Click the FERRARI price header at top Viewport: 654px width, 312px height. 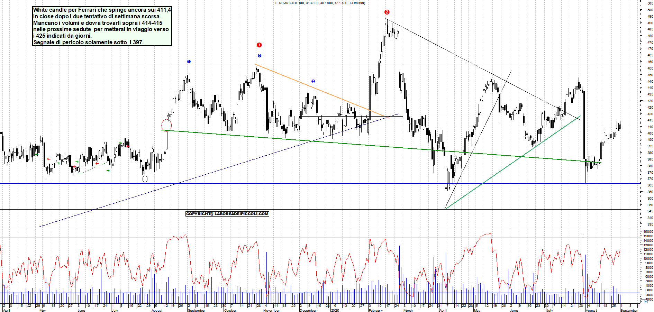(320, 3)
